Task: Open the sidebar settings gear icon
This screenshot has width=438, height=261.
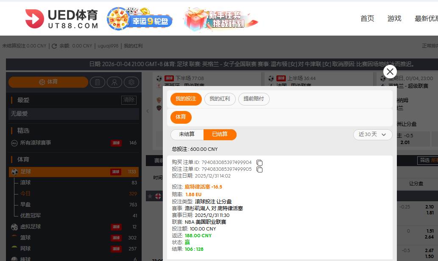Action: (131, 82)
